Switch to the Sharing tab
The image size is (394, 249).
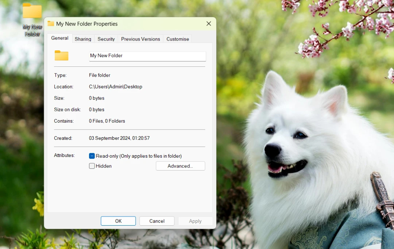pos(83,39)
